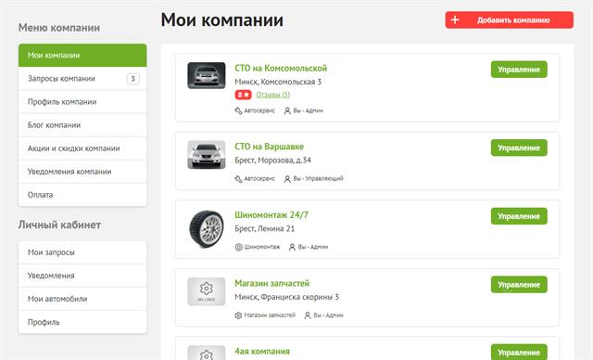Click the plus icon on Добавить компанию
Image resolution: width=593 pixels, height=360 pixels.
click(455, 20)
